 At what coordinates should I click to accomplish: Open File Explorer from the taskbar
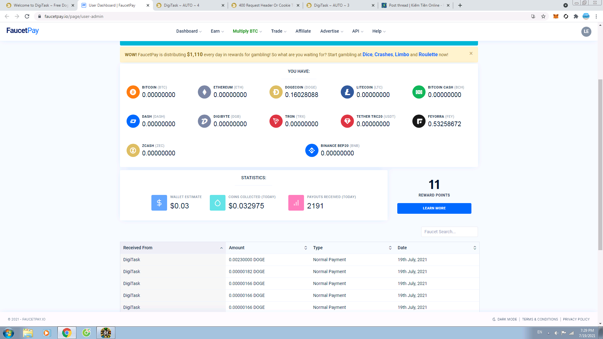[x=28, y=333]
